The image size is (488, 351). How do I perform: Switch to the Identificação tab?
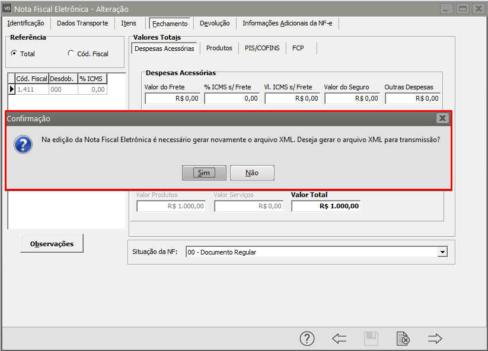pyautogui.click(x=25, y=23)
